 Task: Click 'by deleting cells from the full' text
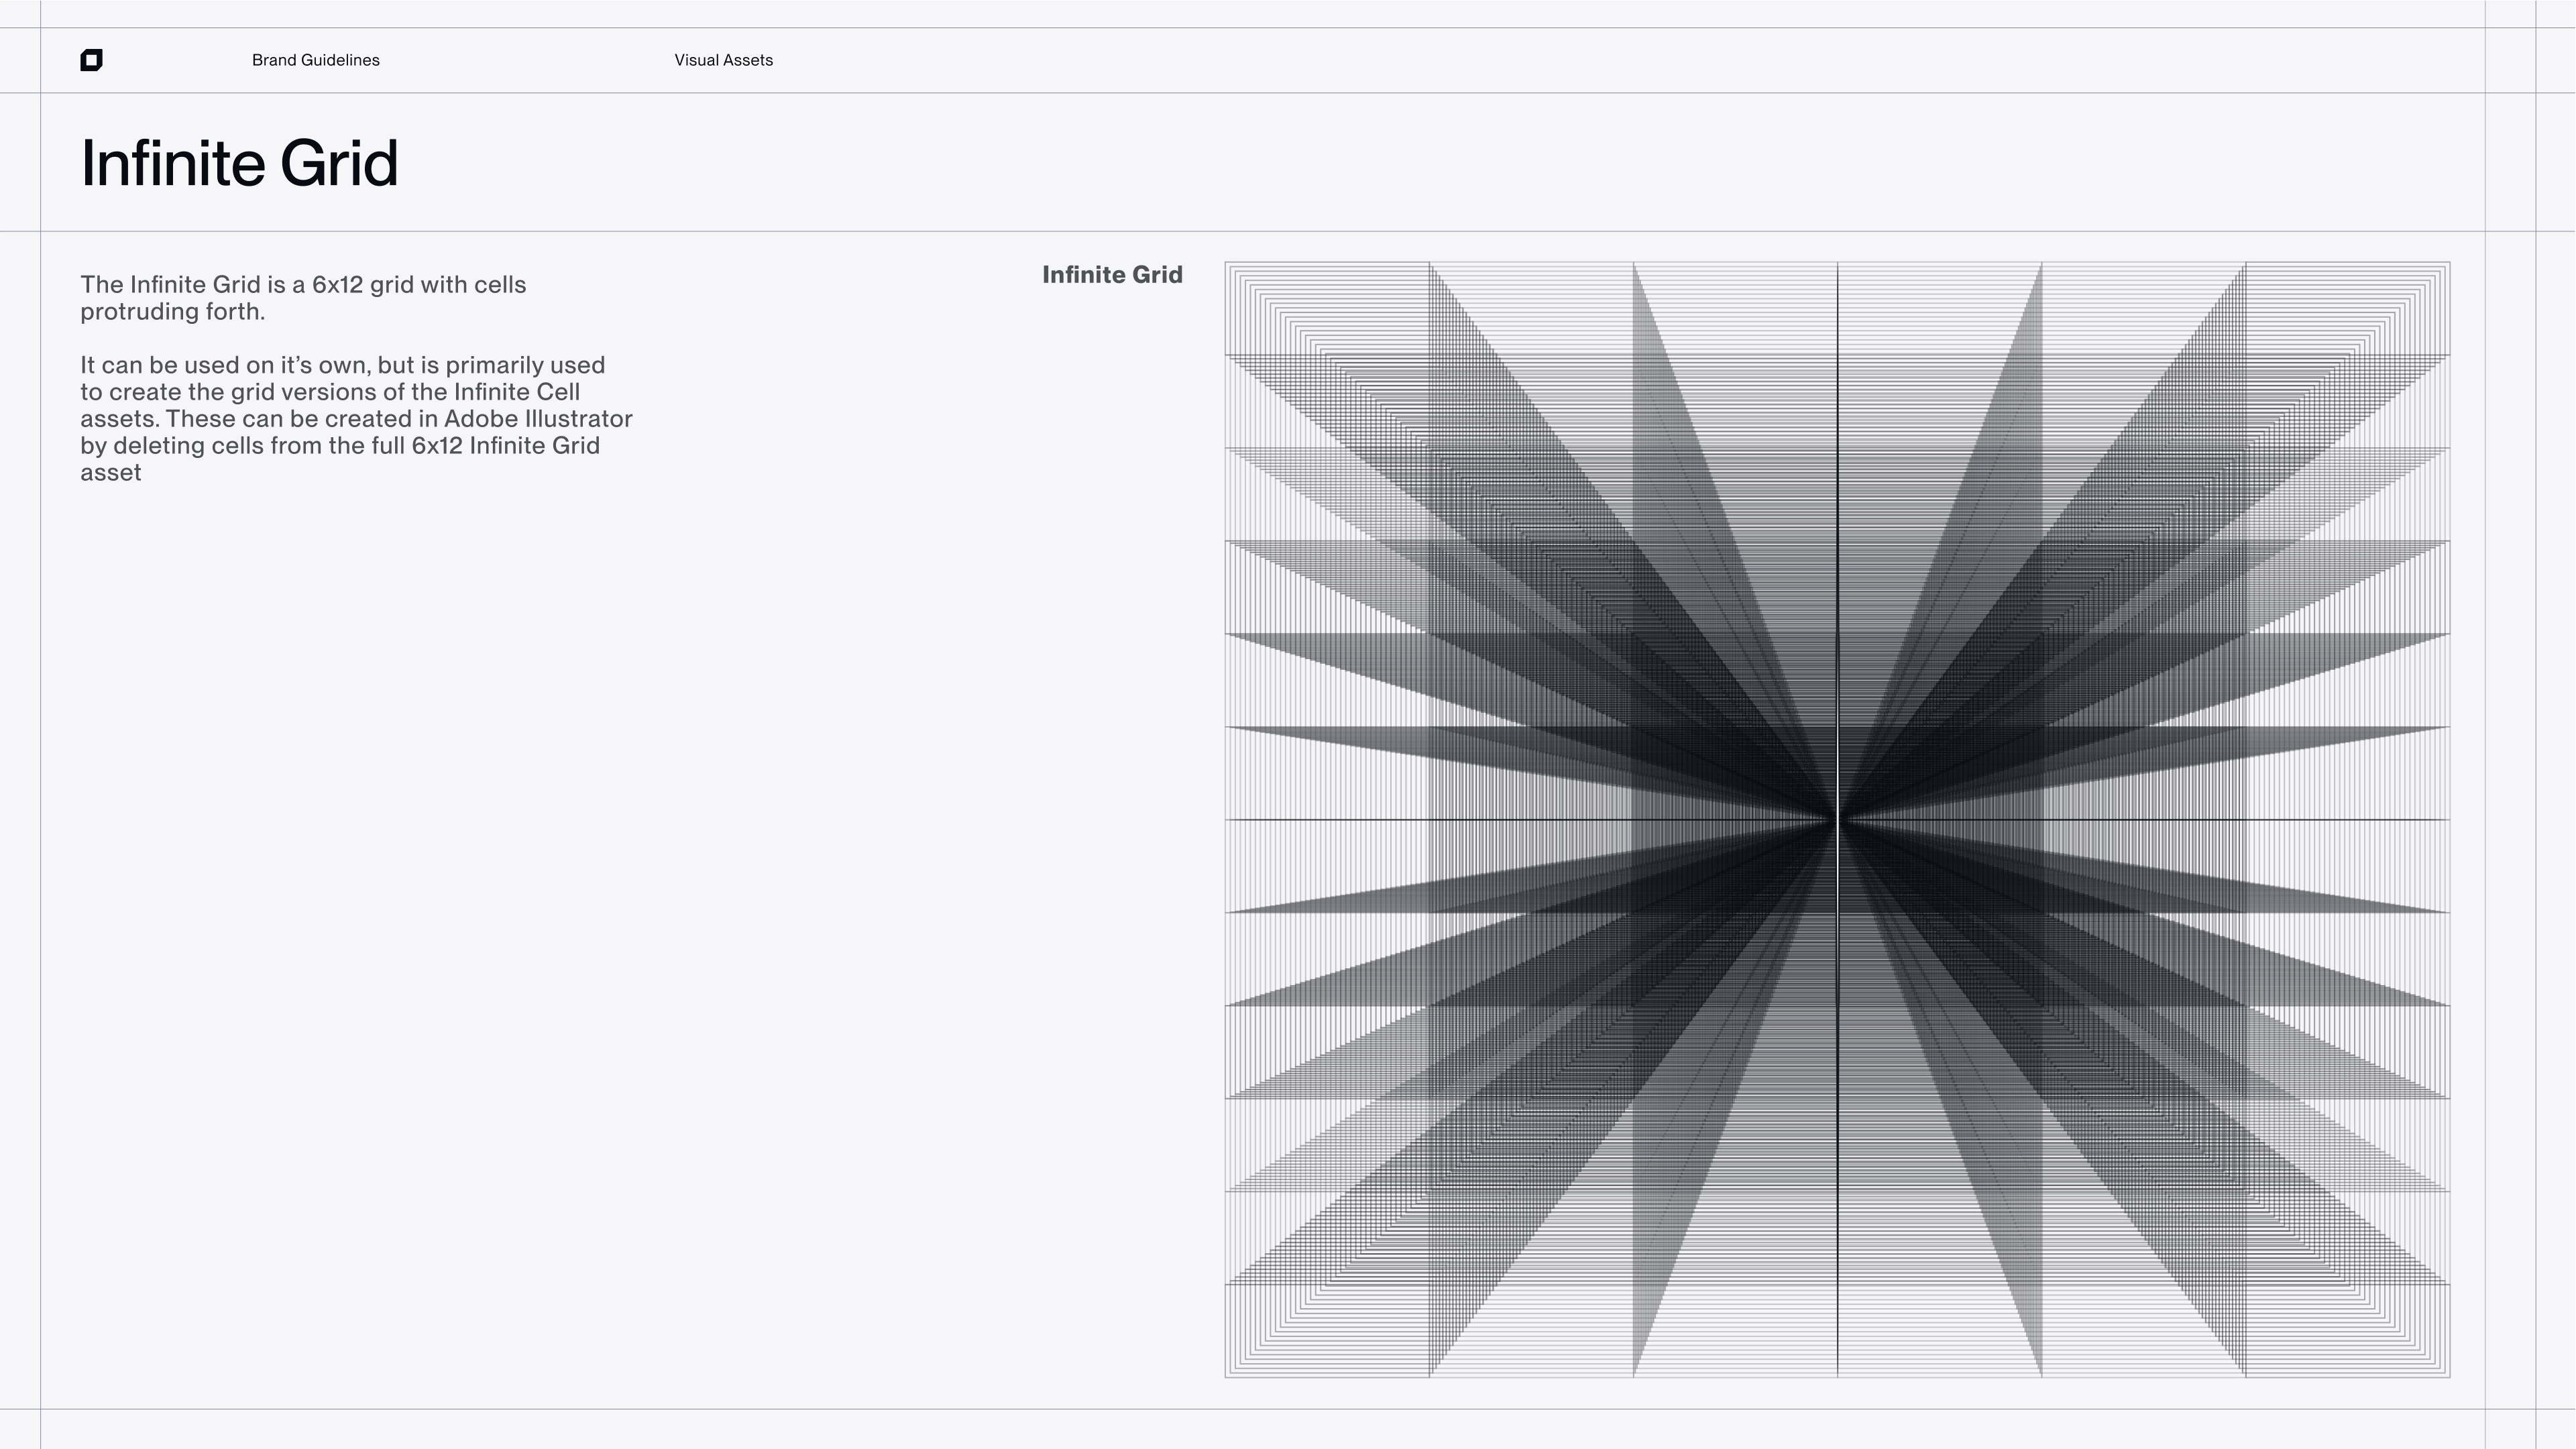click(x=242, y=446)
